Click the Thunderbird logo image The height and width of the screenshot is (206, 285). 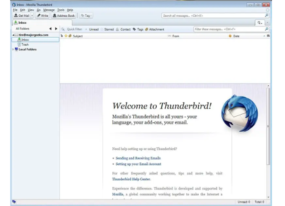[240, 113]
